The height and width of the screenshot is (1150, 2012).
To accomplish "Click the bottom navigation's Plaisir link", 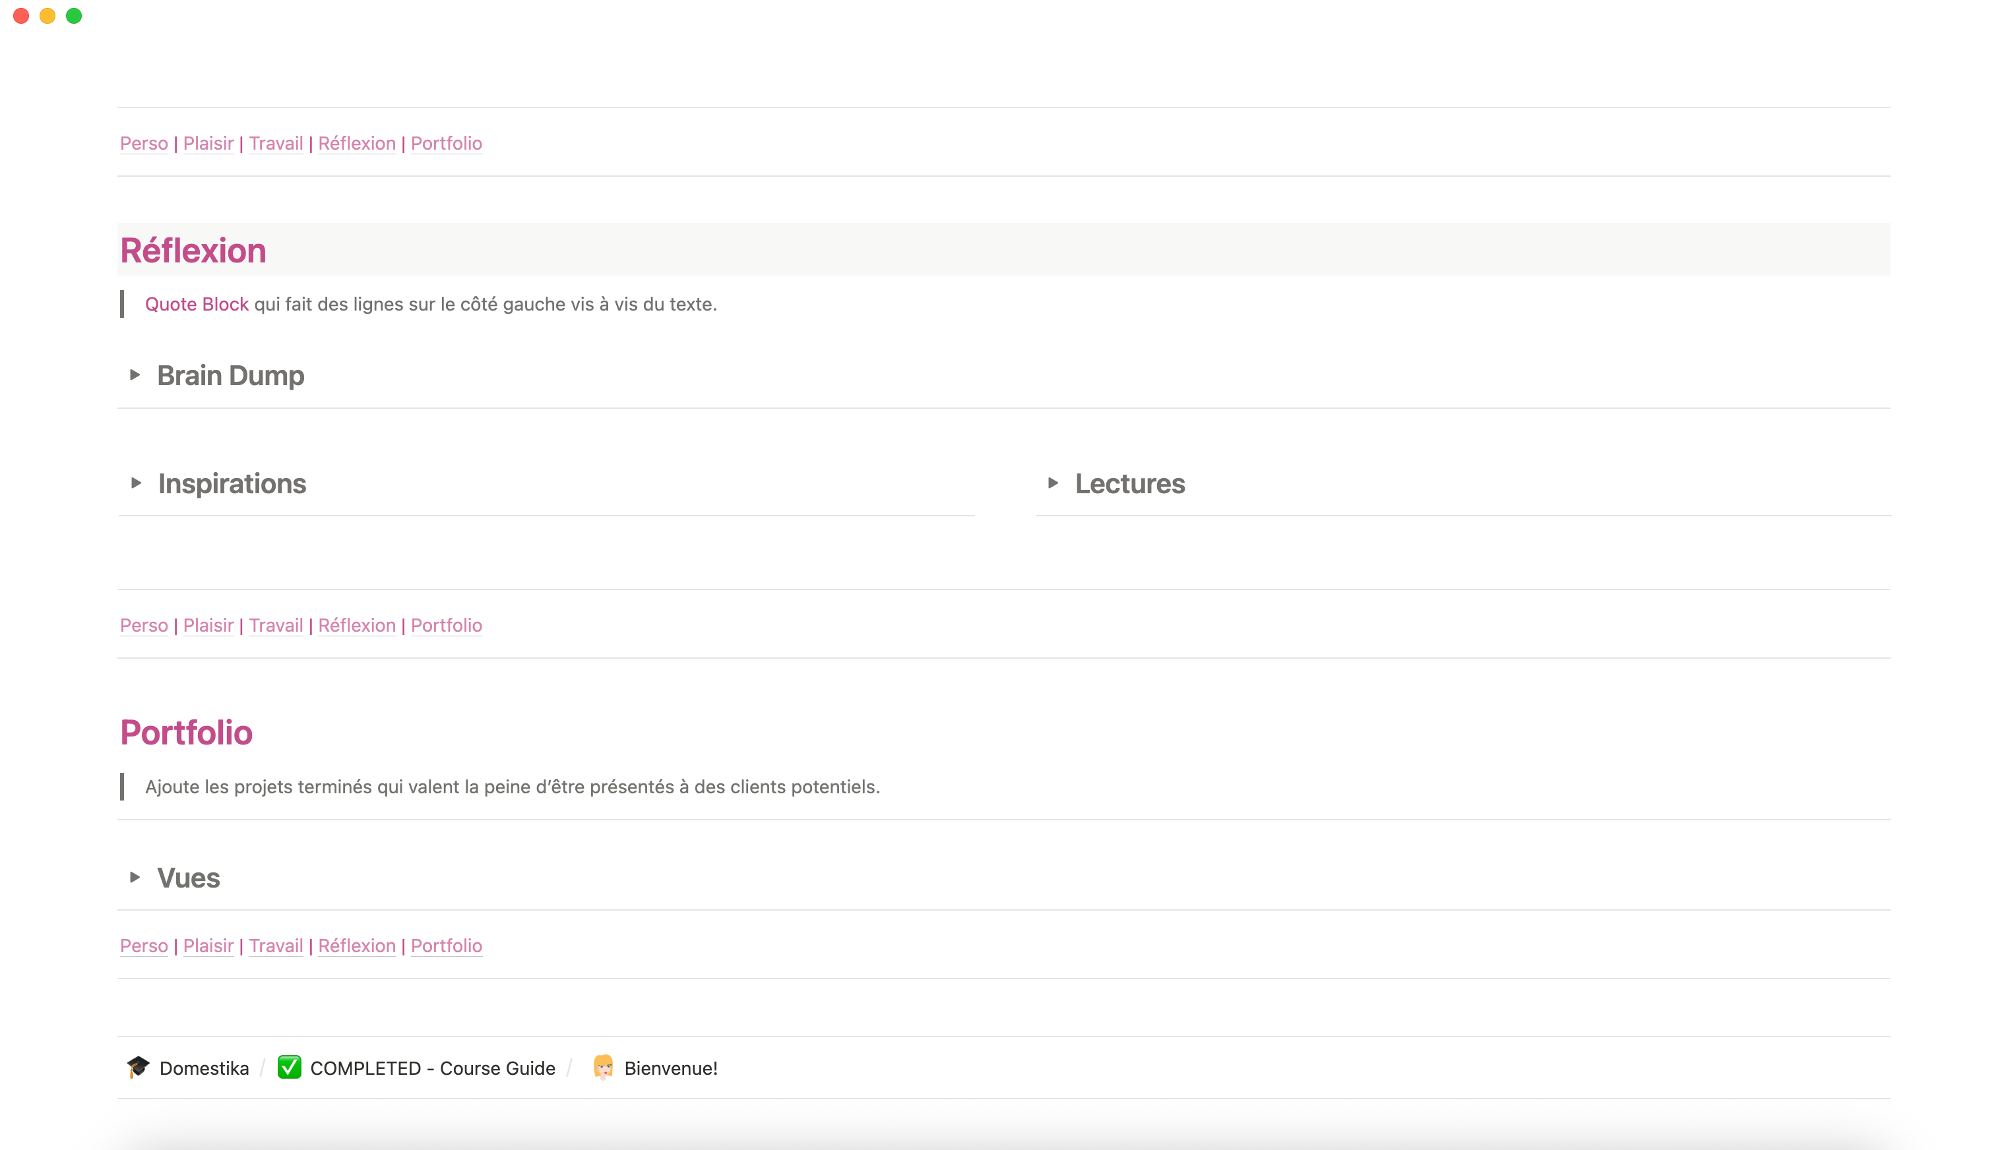I will [x=208, y=946].
